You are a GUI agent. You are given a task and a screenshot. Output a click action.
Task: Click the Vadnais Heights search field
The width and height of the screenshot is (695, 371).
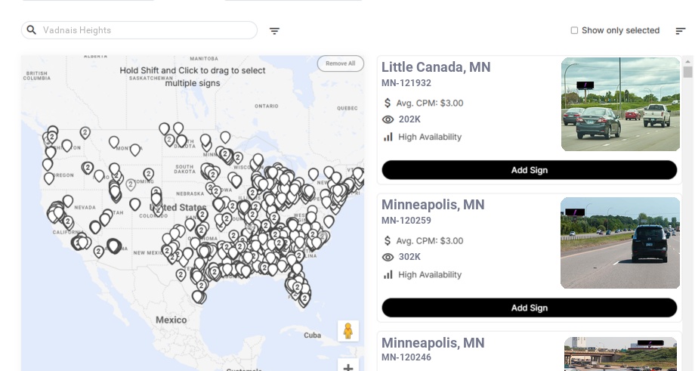coord(144,30)
